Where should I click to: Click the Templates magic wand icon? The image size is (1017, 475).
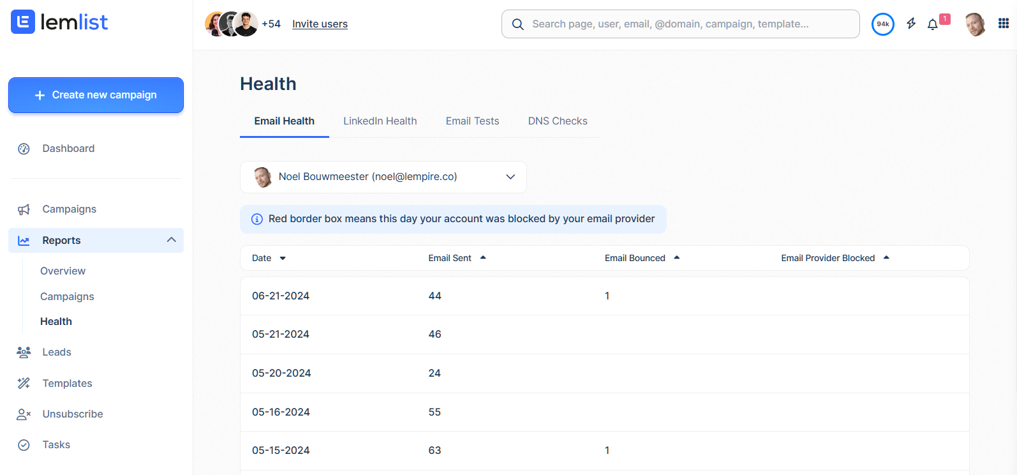(x=24, y=383)
